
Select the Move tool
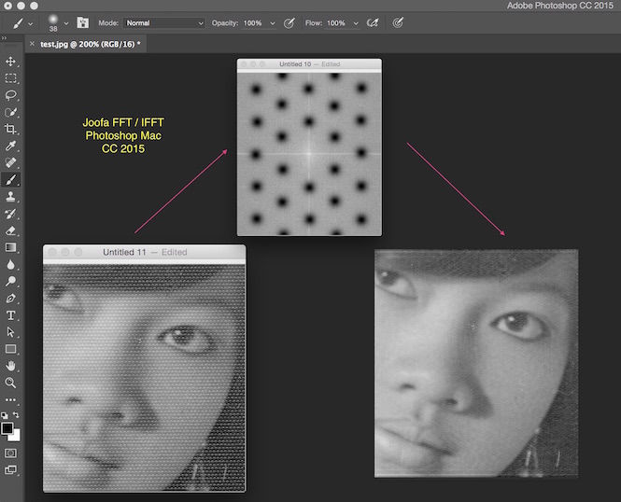click(x=10, y=62)
